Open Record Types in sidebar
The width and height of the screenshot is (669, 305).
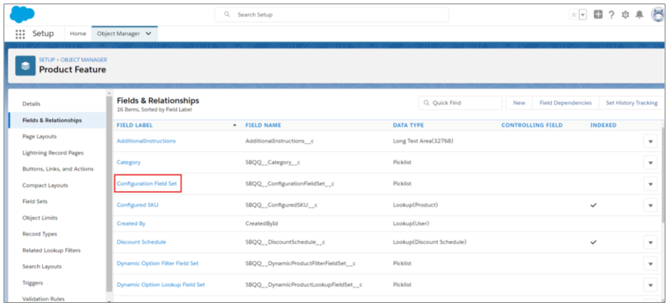point(39,234)
